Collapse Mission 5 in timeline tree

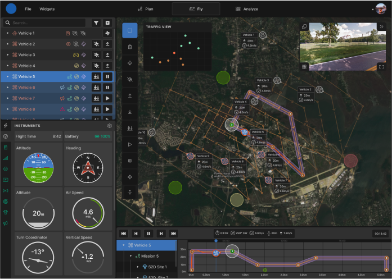(130, 256)
